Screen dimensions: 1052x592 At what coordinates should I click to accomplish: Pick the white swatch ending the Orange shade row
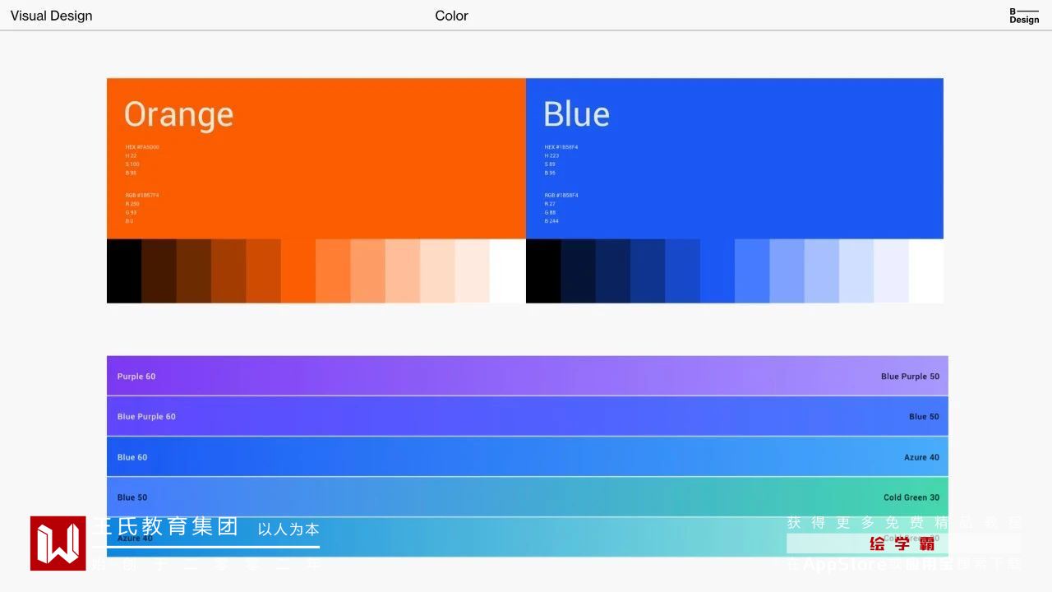[507, 271]
